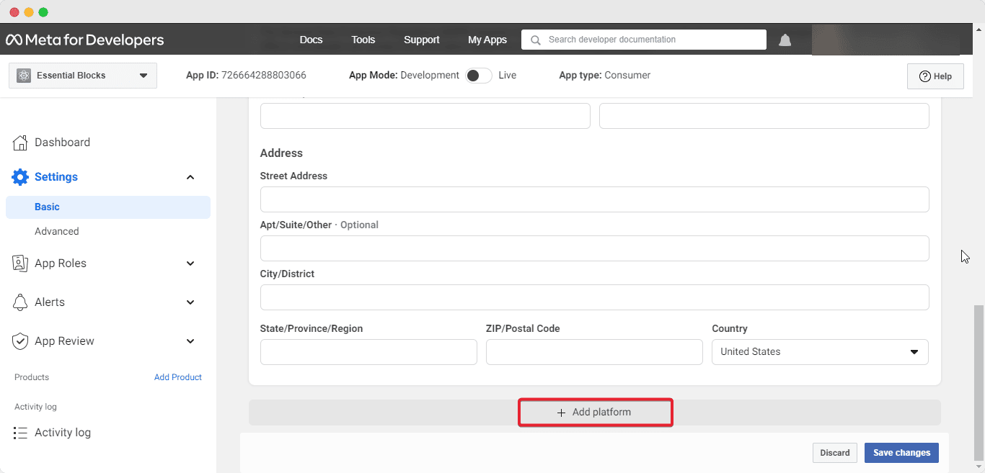The image size is (985, 473).
Task: Open the Country dropdown showing United States
Action: point(820,352)
